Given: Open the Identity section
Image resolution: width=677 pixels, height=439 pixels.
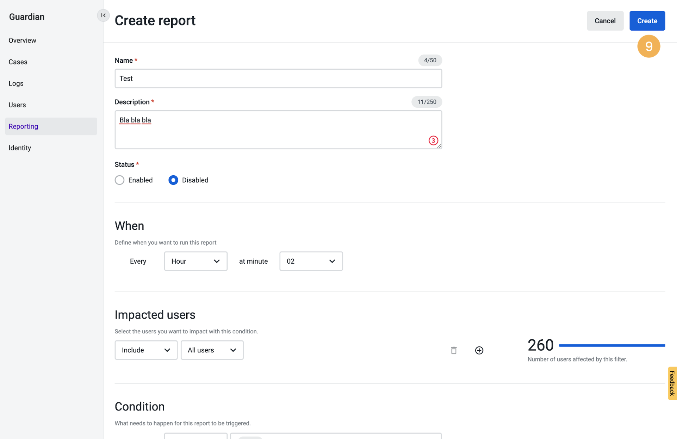Looking at the screenshot, I should pyautogui.click(x=20, y=148).
